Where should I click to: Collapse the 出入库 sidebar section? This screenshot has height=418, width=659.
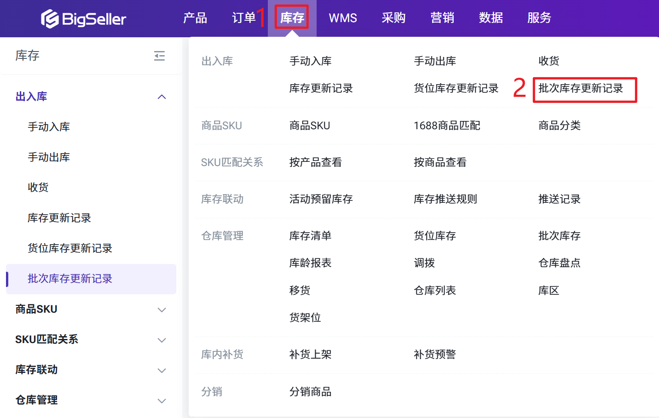162,97
